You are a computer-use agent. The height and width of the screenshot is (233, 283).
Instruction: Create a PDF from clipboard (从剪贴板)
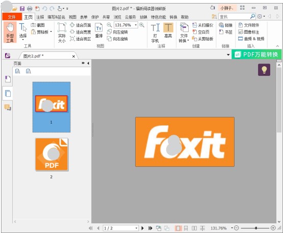tap(202, 39)
